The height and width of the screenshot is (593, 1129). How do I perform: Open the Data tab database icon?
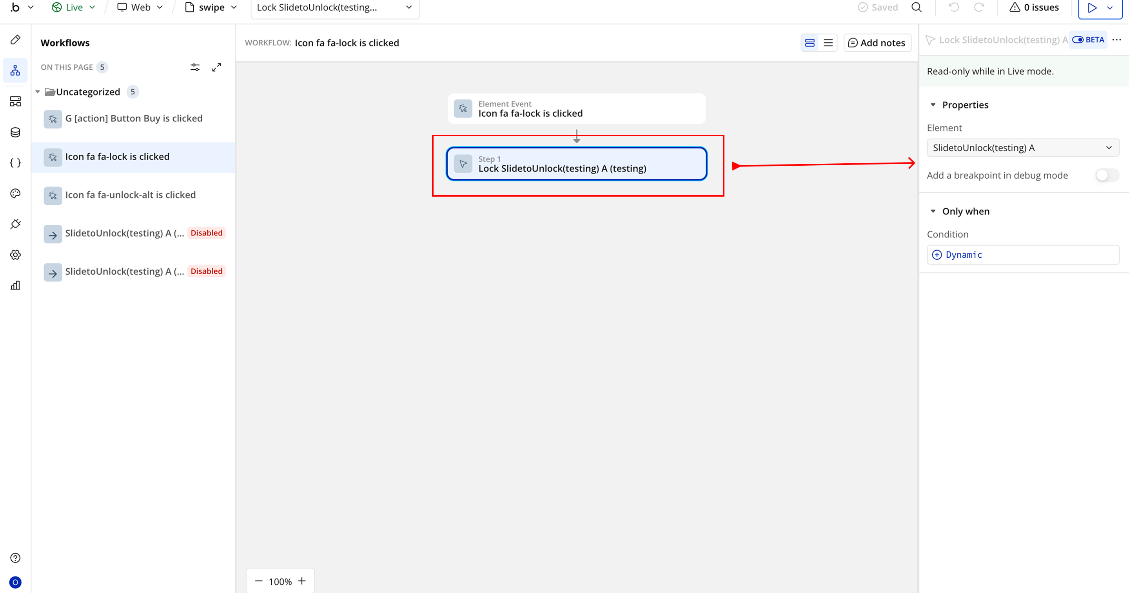pyautogui.click(x=15, y=132)
